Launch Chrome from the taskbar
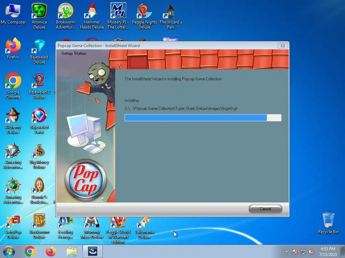Image resolution: width=345 pixels, height=258 pixels. pyautogui.click(x=30, y=251)
